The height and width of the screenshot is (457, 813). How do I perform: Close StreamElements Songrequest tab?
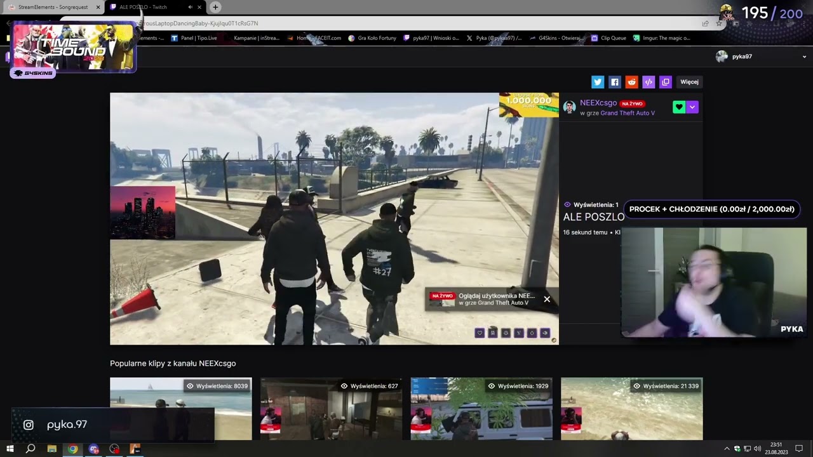98,7
